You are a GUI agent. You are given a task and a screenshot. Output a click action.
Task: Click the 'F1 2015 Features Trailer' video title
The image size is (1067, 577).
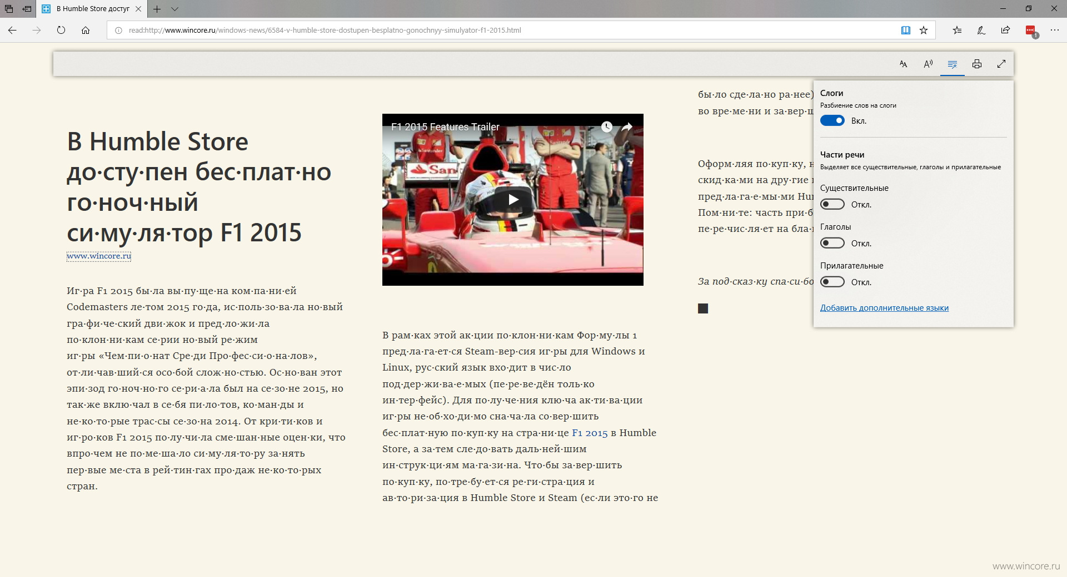click(x=445, y=127)
